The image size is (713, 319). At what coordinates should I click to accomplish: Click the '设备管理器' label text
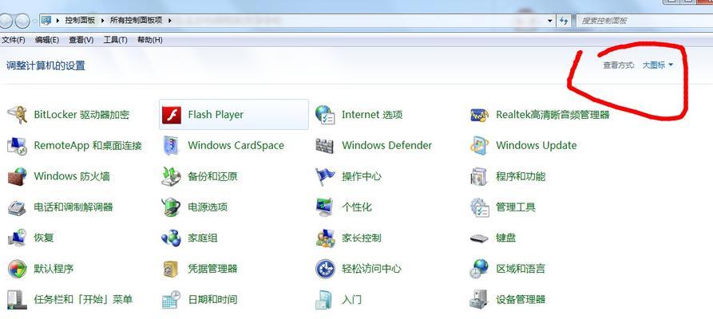(521, 299)
